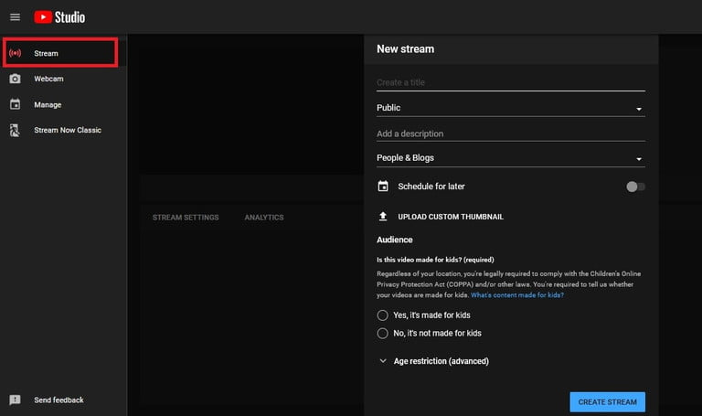Switch to the Analytics tab
The image size is (702, 416).
pyautogui.click(x=263, y=218)
